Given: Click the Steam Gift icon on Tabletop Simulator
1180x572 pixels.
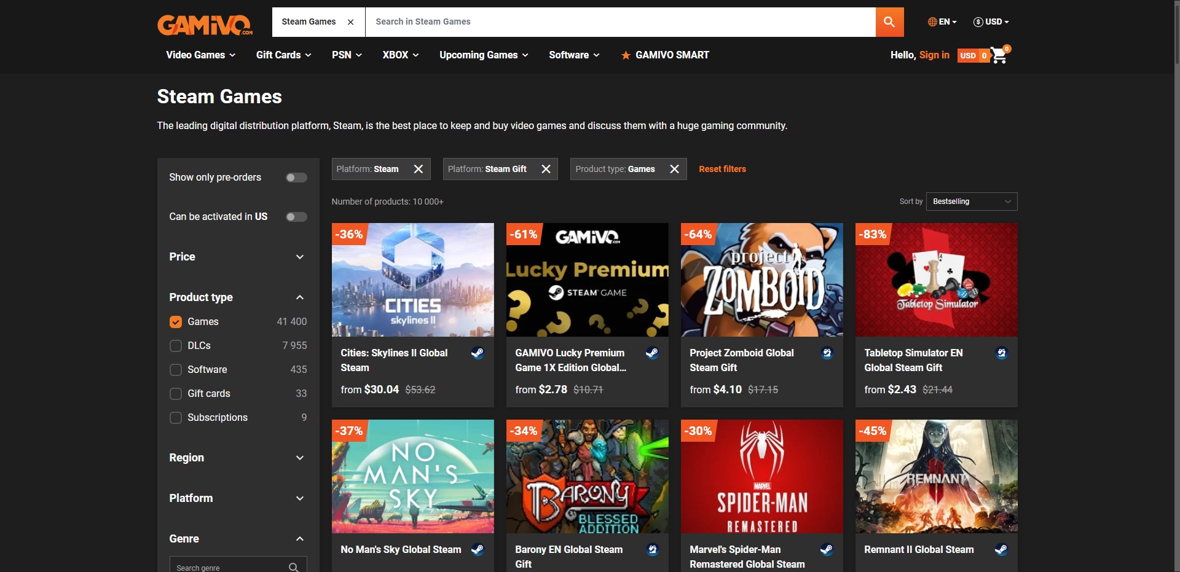Looking at the screenshot, I should click(x=1001, y=353).
